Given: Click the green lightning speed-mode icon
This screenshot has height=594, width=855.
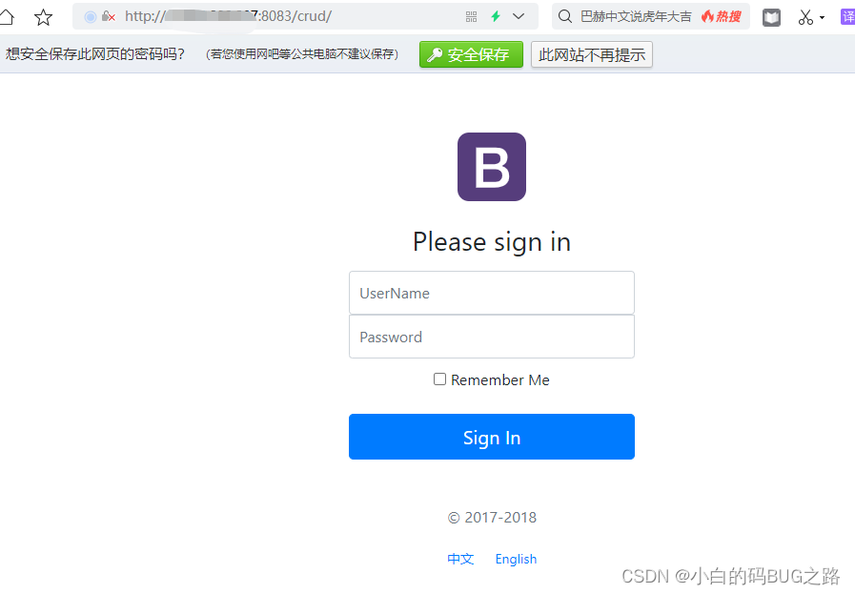Looking at the screenshot, I should (x=496, y=16).
